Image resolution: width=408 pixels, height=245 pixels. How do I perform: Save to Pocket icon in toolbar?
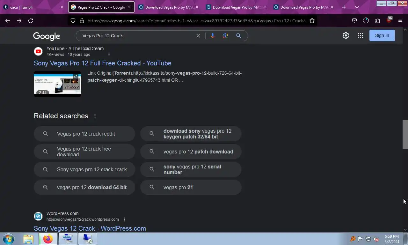tap(354, 20)
